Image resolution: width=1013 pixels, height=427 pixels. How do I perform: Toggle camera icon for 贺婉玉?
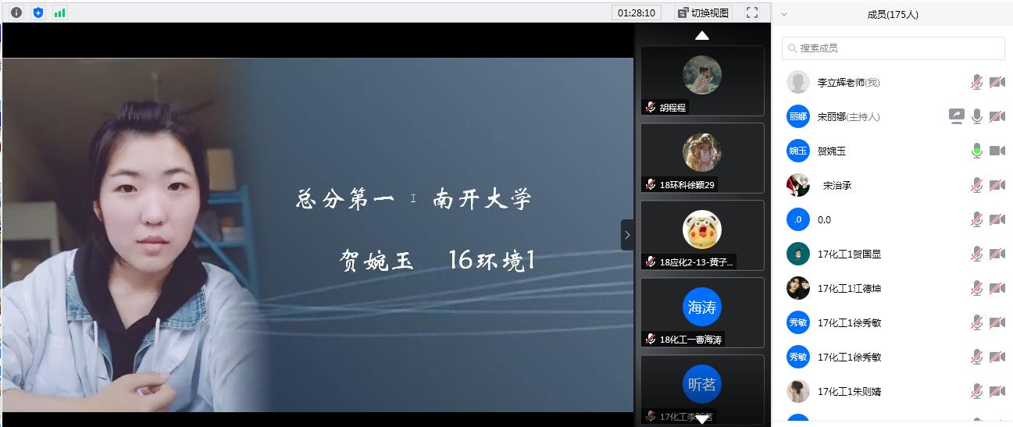pyautogui.click(x=997, y=151)
